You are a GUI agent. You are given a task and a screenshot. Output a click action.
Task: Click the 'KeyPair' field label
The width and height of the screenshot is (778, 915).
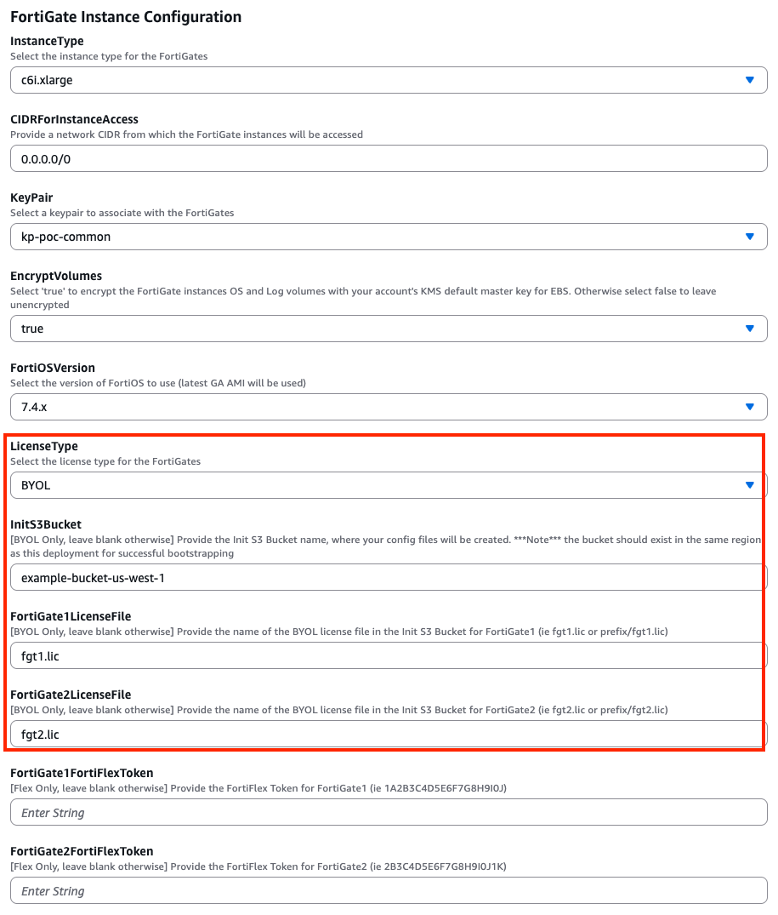[x=31, y=197]
